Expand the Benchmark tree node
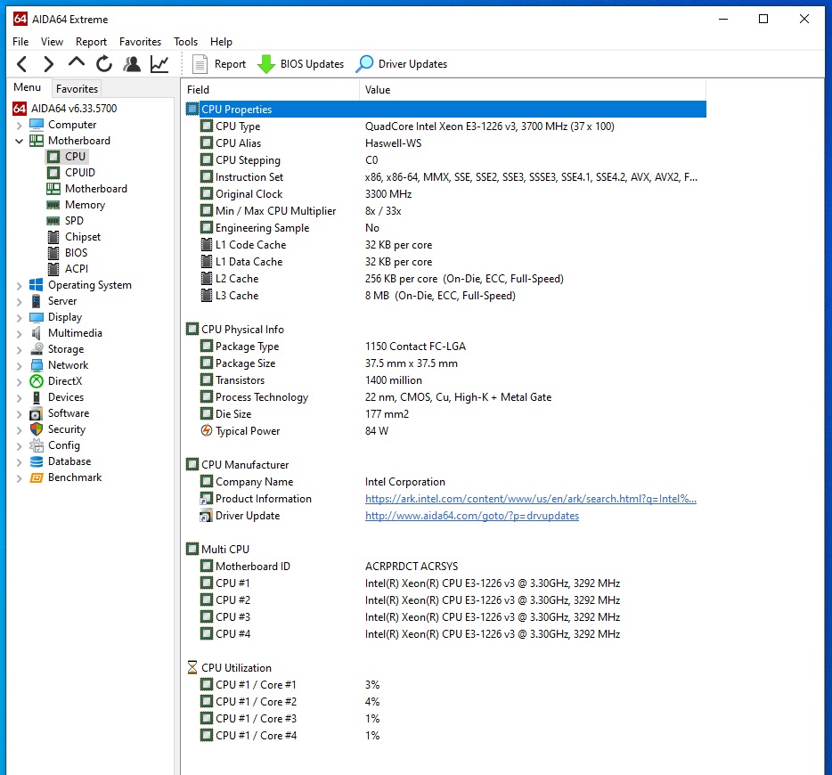The height and width of the screenshot is (775, 832). tap(20, 478)
